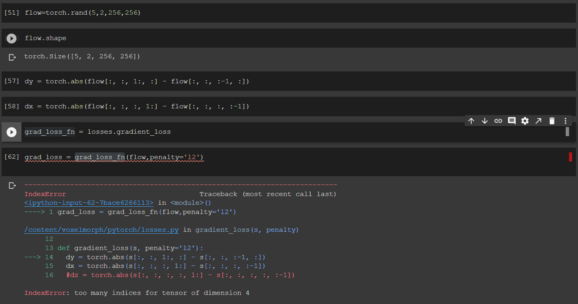Open the ipython-input-62 traceback link
Image resolution: width=578 pixels, height=304 pixels.
pos(88,202)
